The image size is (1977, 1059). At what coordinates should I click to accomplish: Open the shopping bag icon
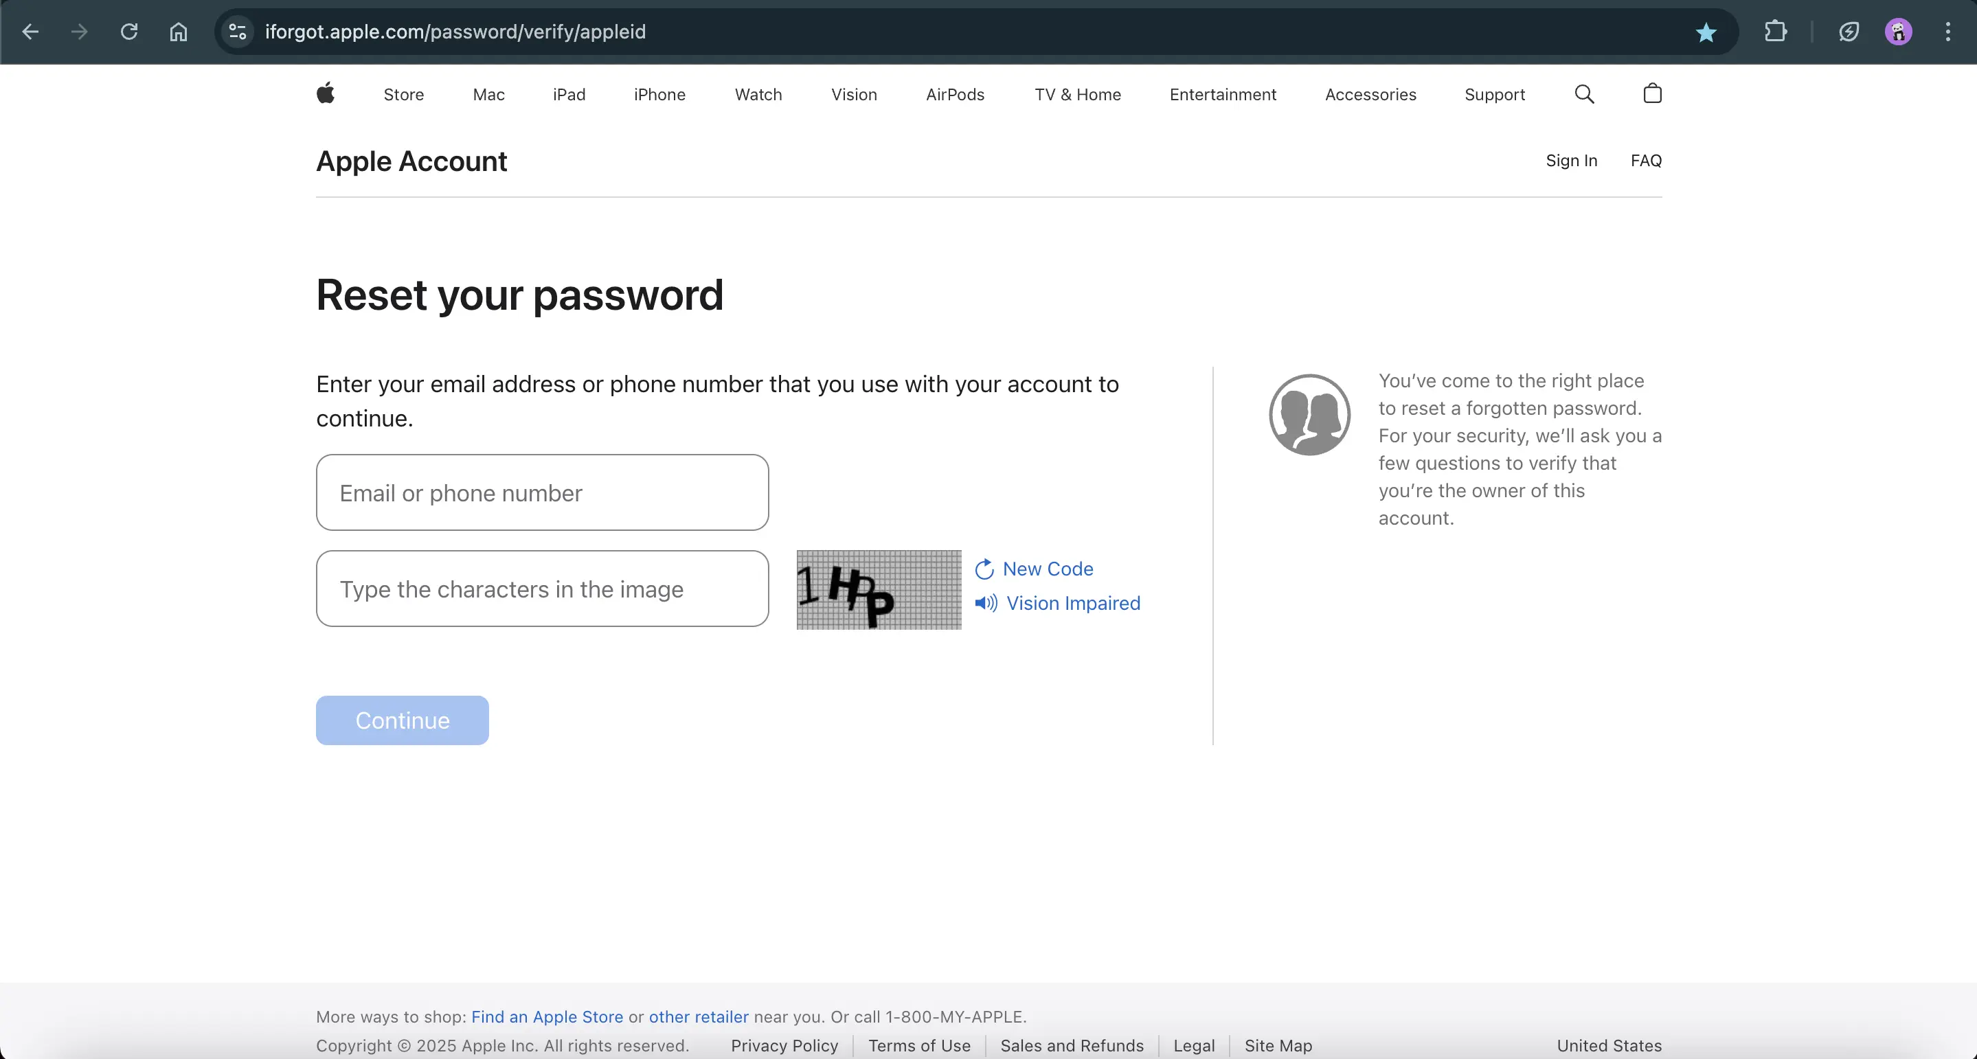[1652, 93]
